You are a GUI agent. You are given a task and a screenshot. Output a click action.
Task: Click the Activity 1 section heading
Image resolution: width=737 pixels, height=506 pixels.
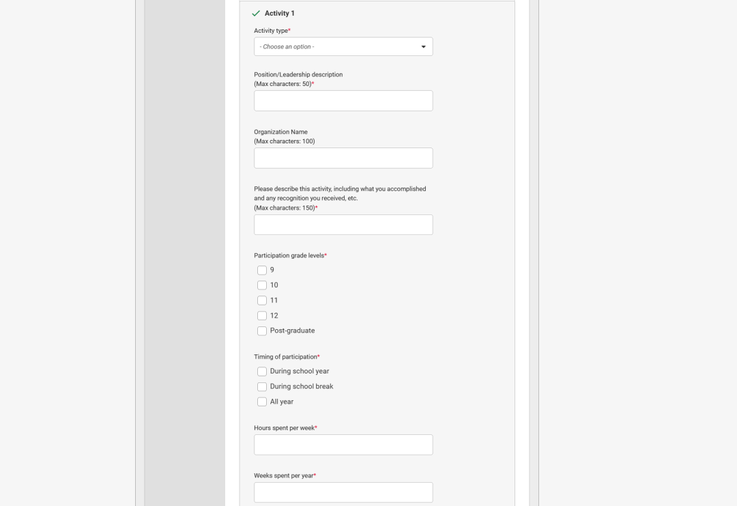point(280,13)
